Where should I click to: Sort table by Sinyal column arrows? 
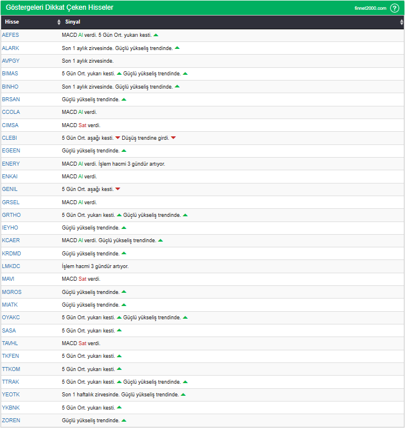(402, 22)
